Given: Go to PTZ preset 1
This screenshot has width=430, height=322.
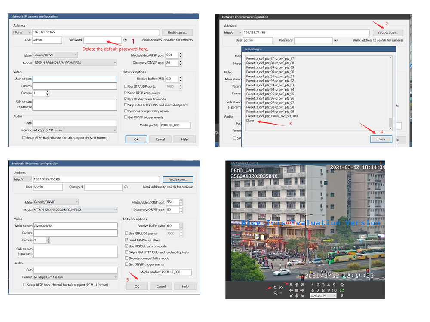Looking at the screenshot, I should pos(313,285).
